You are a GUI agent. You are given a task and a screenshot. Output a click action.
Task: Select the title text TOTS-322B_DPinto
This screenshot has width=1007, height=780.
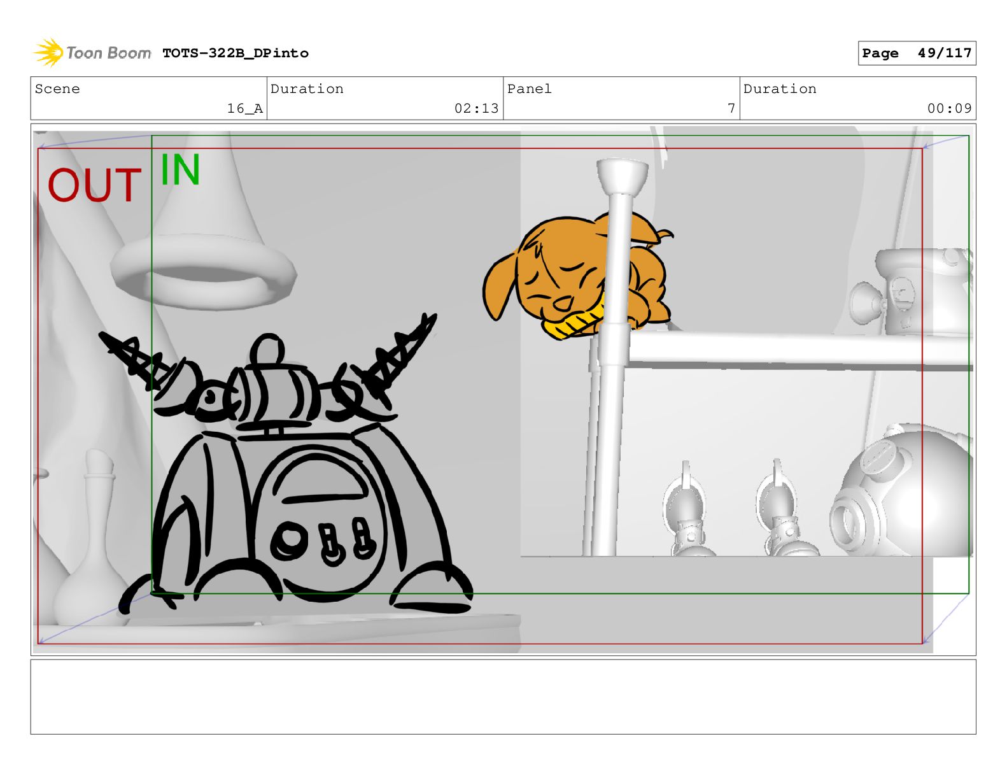236,53
